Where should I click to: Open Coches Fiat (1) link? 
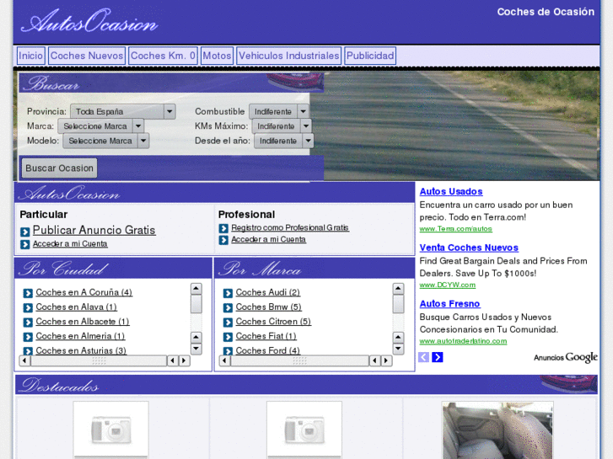266,336
